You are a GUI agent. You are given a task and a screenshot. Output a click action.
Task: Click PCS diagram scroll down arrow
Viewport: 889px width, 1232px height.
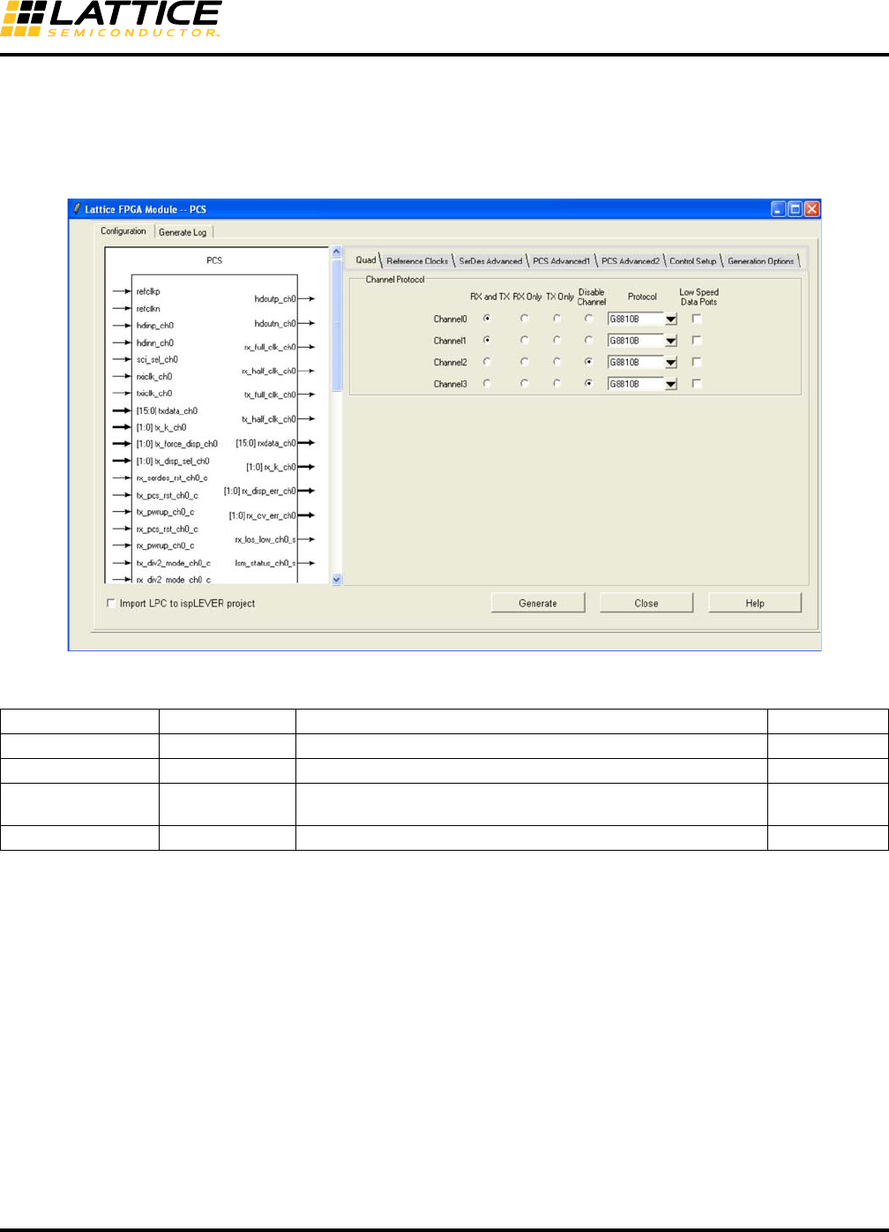pos(336,579)
